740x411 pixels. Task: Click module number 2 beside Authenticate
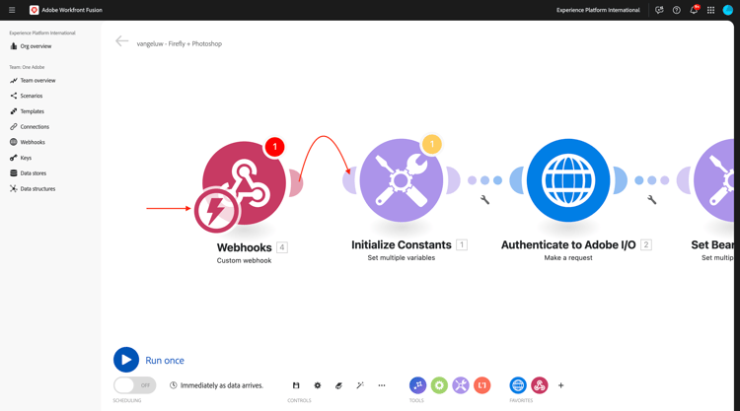point(646,244)
